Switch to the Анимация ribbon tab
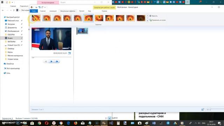The width and height of the screenshot is (224, 126). click(53, 11)
